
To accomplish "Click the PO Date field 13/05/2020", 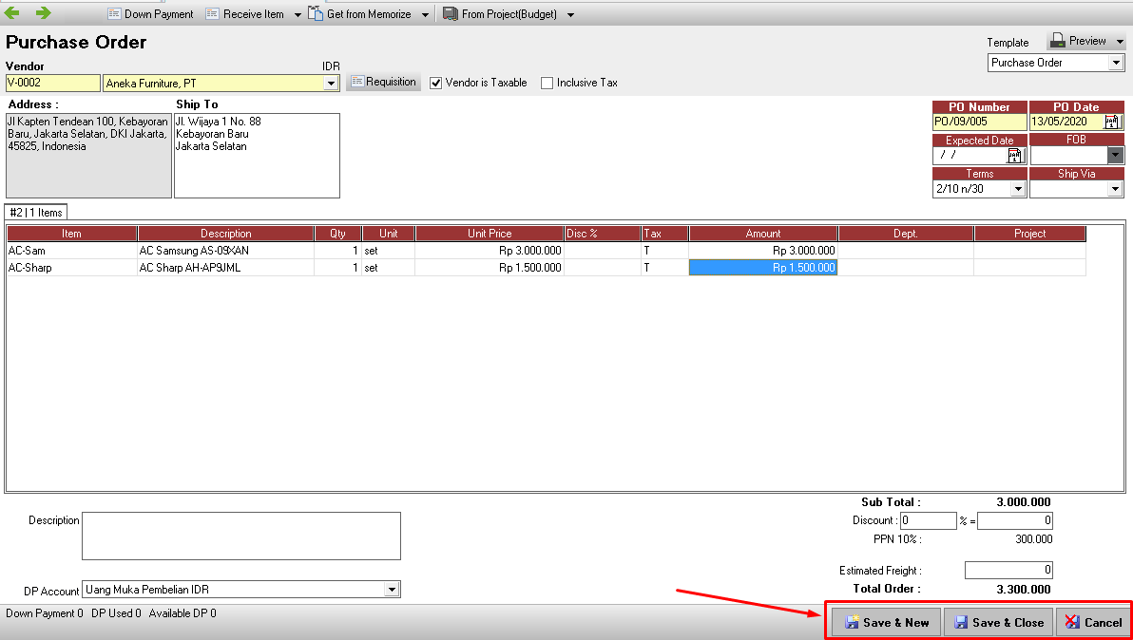I will 1067,122.
